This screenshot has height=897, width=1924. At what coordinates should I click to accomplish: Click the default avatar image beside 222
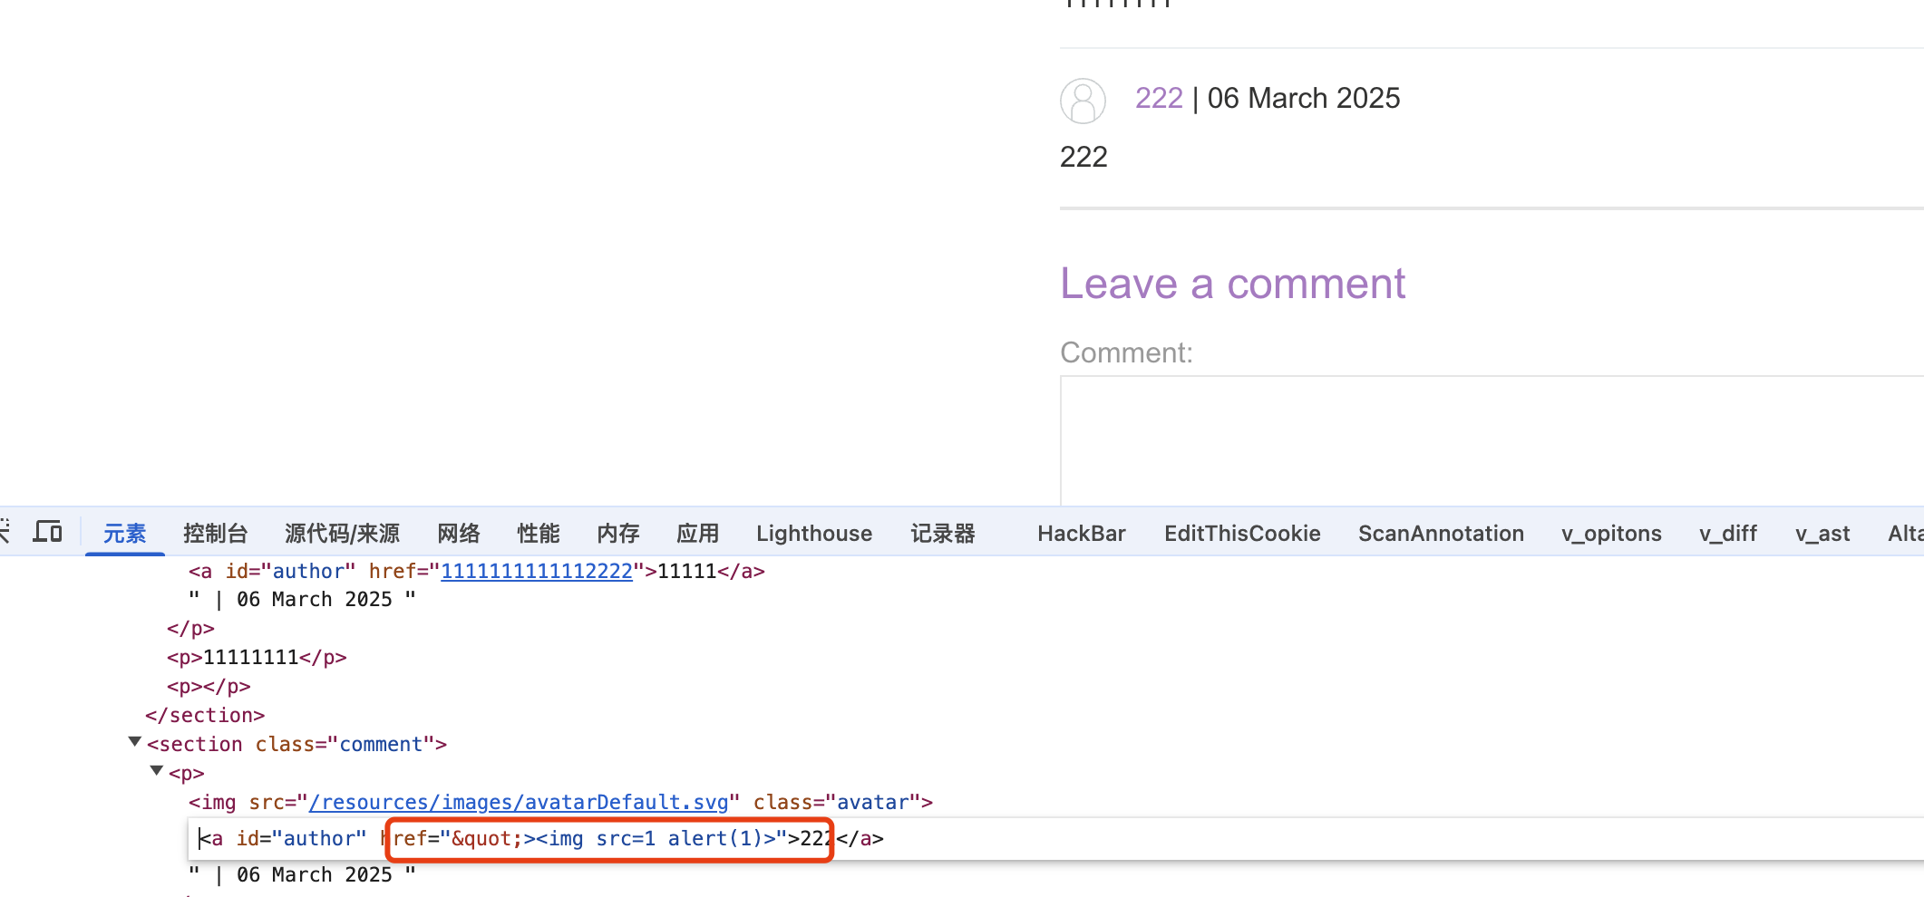(x=1083, y=101)
